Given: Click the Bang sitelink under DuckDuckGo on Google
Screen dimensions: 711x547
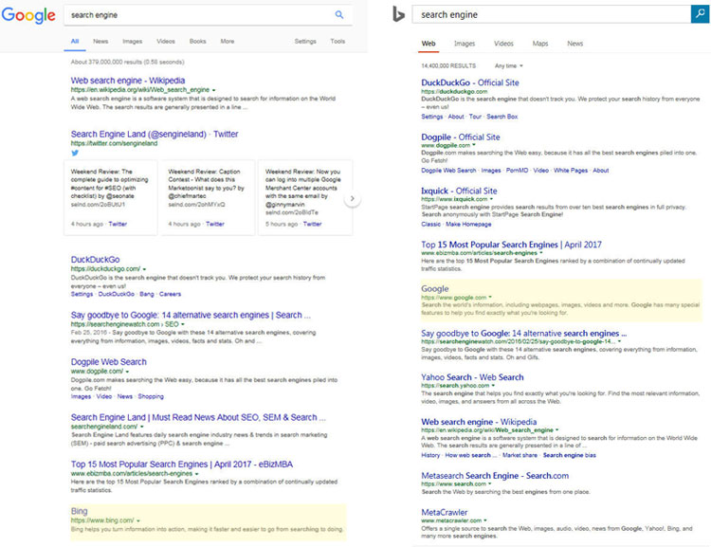Looking at the screenshot, I should click(146, 294).
